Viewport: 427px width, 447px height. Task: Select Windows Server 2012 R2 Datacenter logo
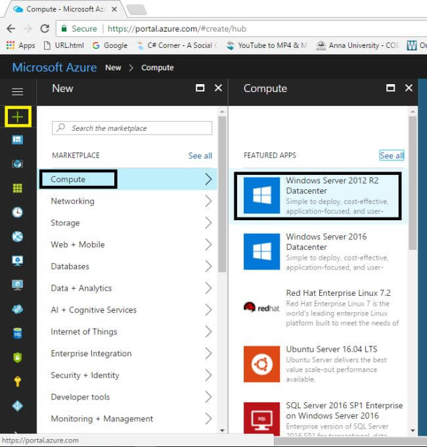coord(261,195)
